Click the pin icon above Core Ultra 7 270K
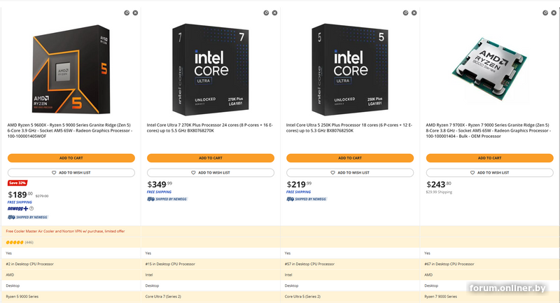This screenshot has width=560, height=303. (x=266, y=13)
